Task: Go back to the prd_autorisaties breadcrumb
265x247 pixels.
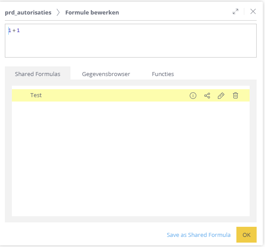Action: (x=28, y=12)
